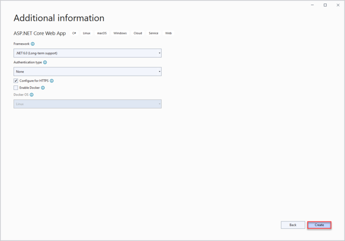Go back with the Back button

coord(293,225)
